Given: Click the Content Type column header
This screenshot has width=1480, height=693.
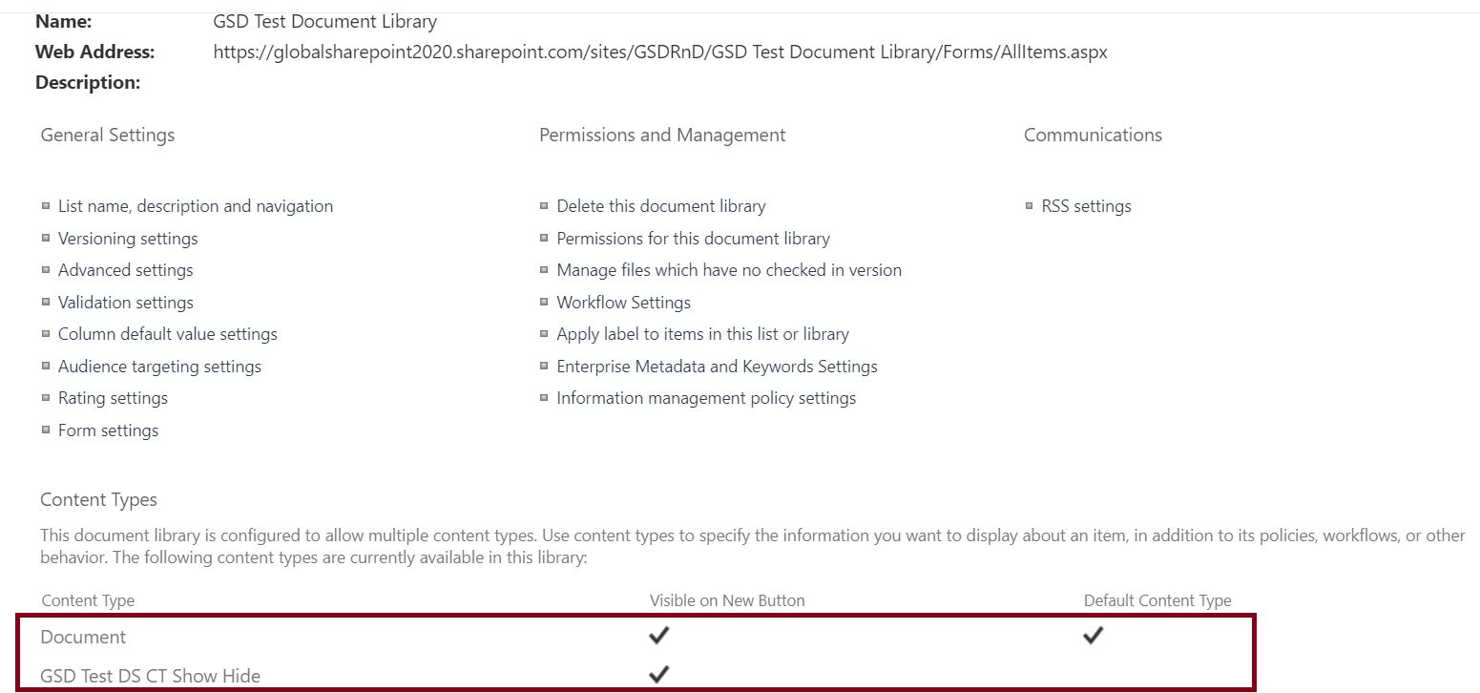Looking at the screenshot, I should [x=88, y=601].
